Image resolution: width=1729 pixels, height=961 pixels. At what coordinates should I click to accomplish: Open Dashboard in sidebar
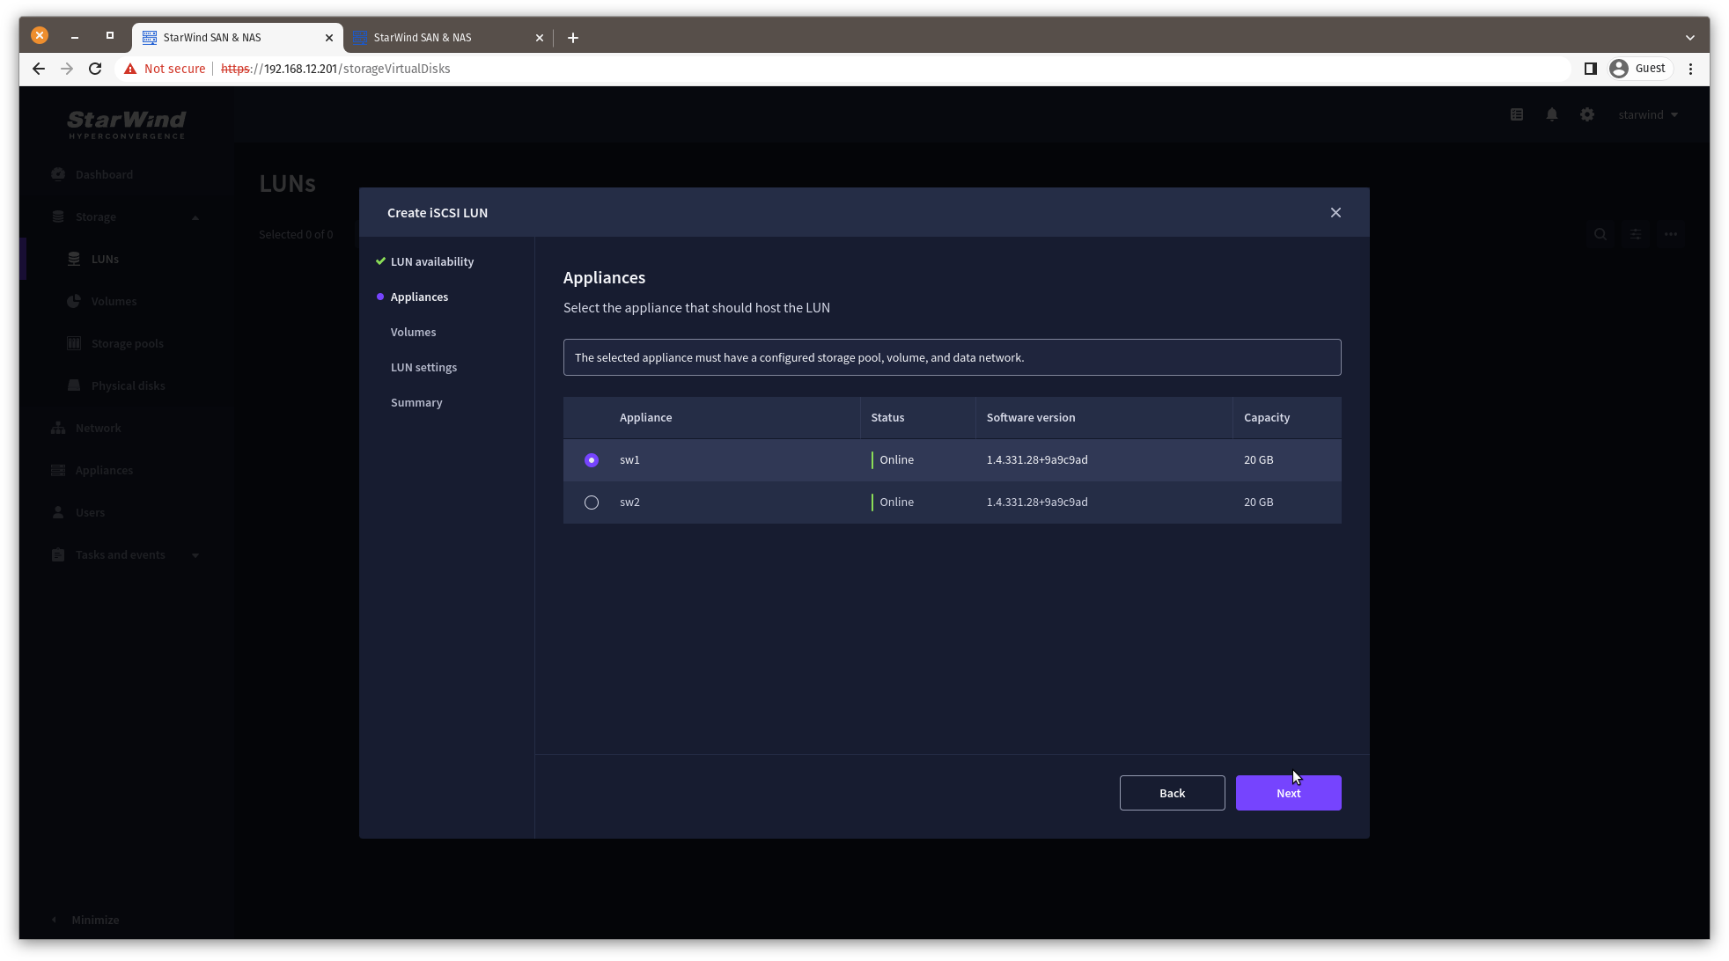pos(104,175)
